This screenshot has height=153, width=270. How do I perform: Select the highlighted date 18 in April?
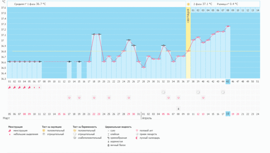click(228, 114)
